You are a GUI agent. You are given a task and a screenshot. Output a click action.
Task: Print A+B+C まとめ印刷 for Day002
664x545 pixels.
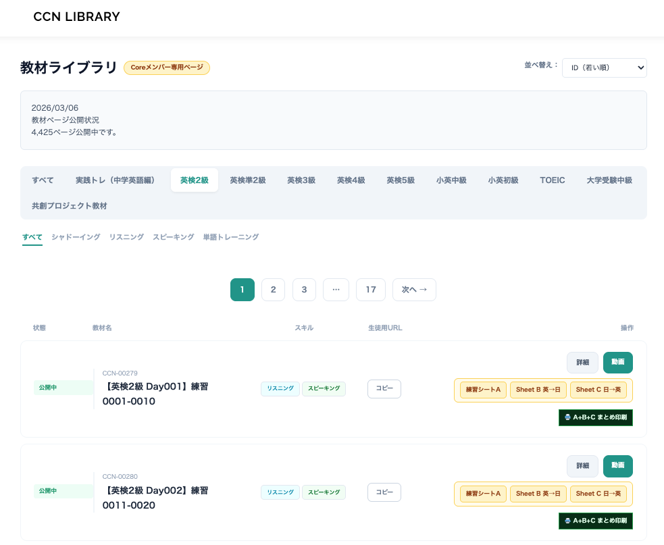pos(595,521)
